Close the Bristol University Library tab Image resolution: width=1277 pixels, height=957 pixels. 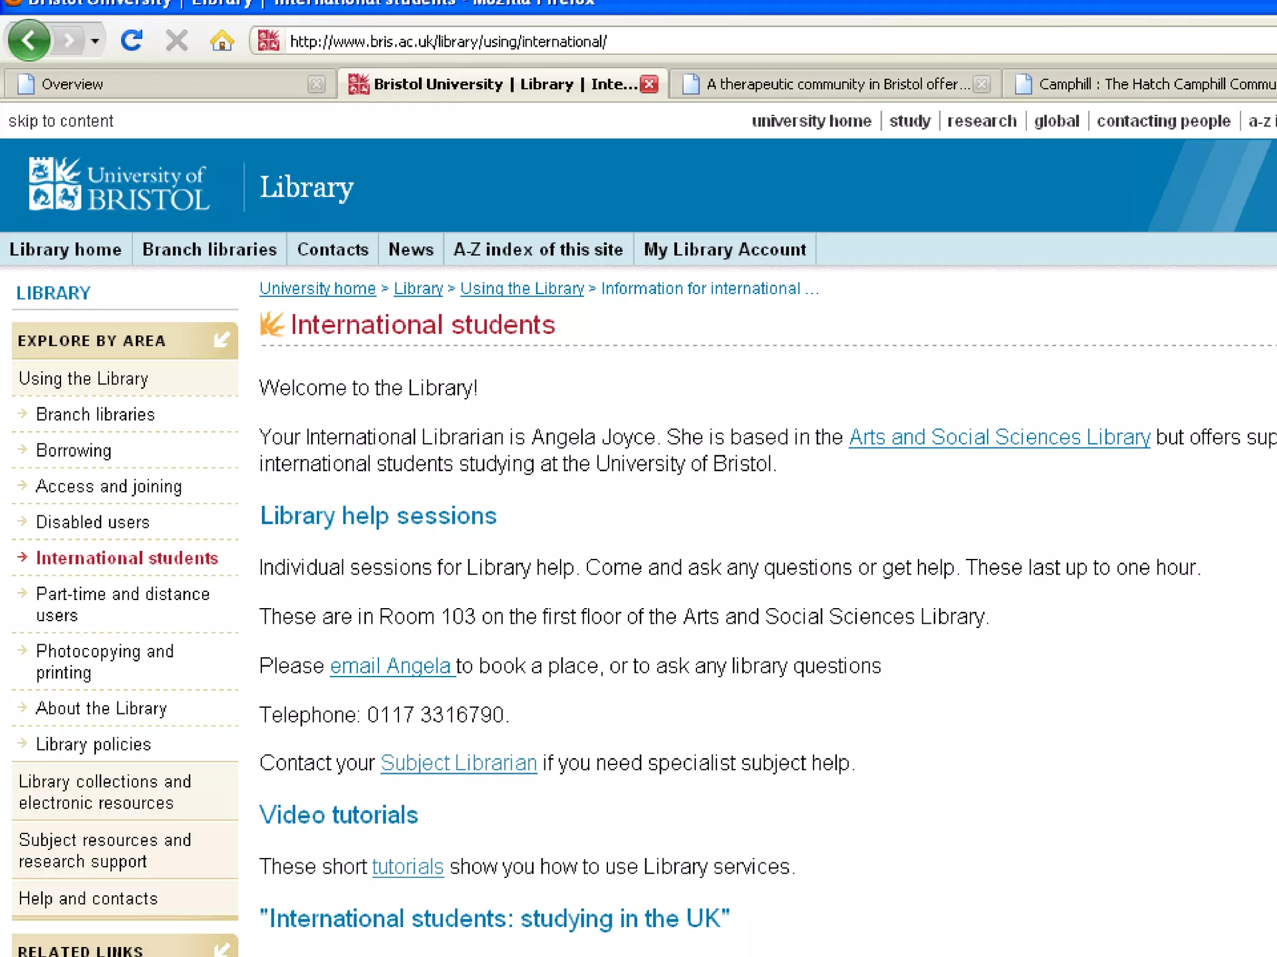(649, 84)
